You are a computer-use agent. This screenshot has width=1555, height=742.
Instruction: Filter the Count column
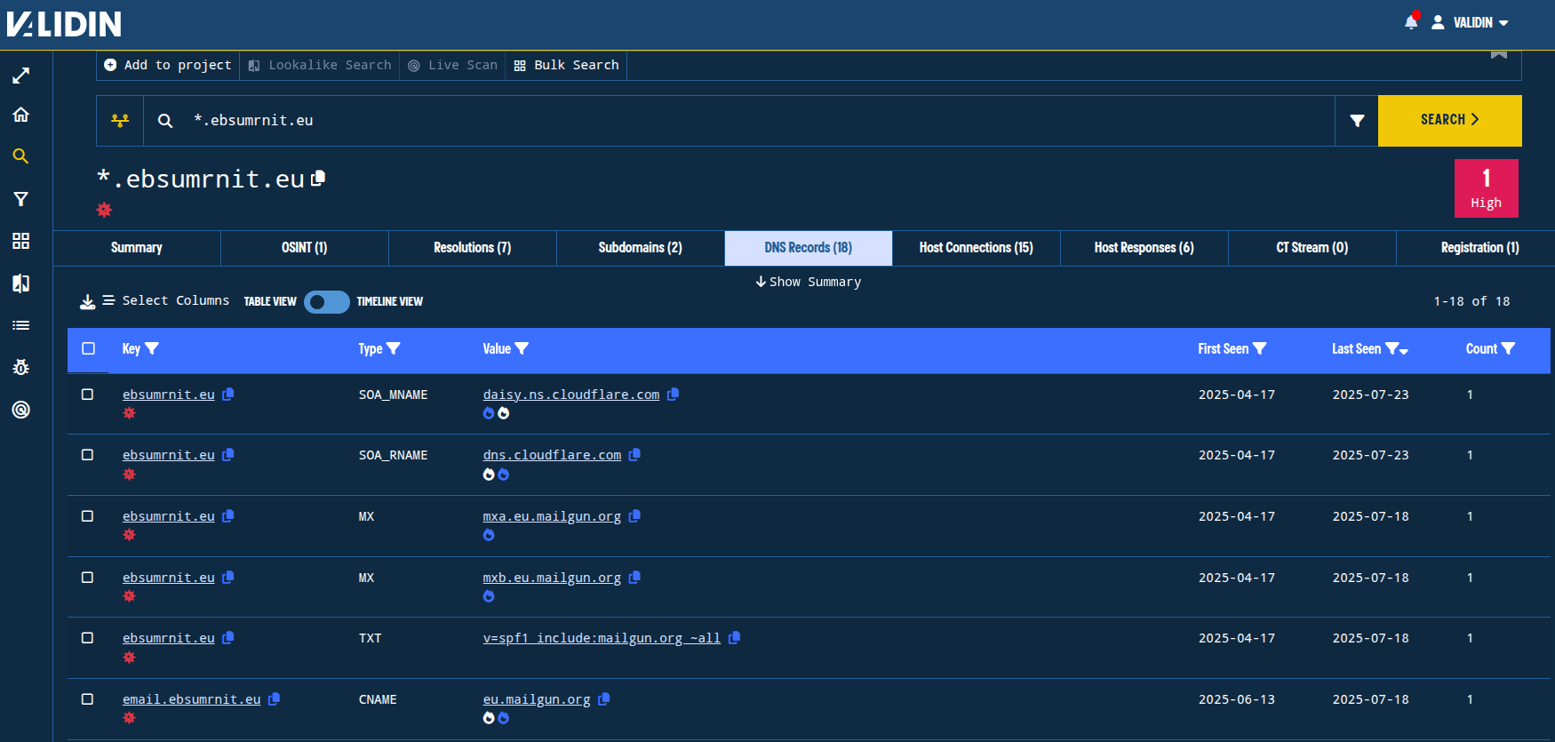[x=1509, y=348]
